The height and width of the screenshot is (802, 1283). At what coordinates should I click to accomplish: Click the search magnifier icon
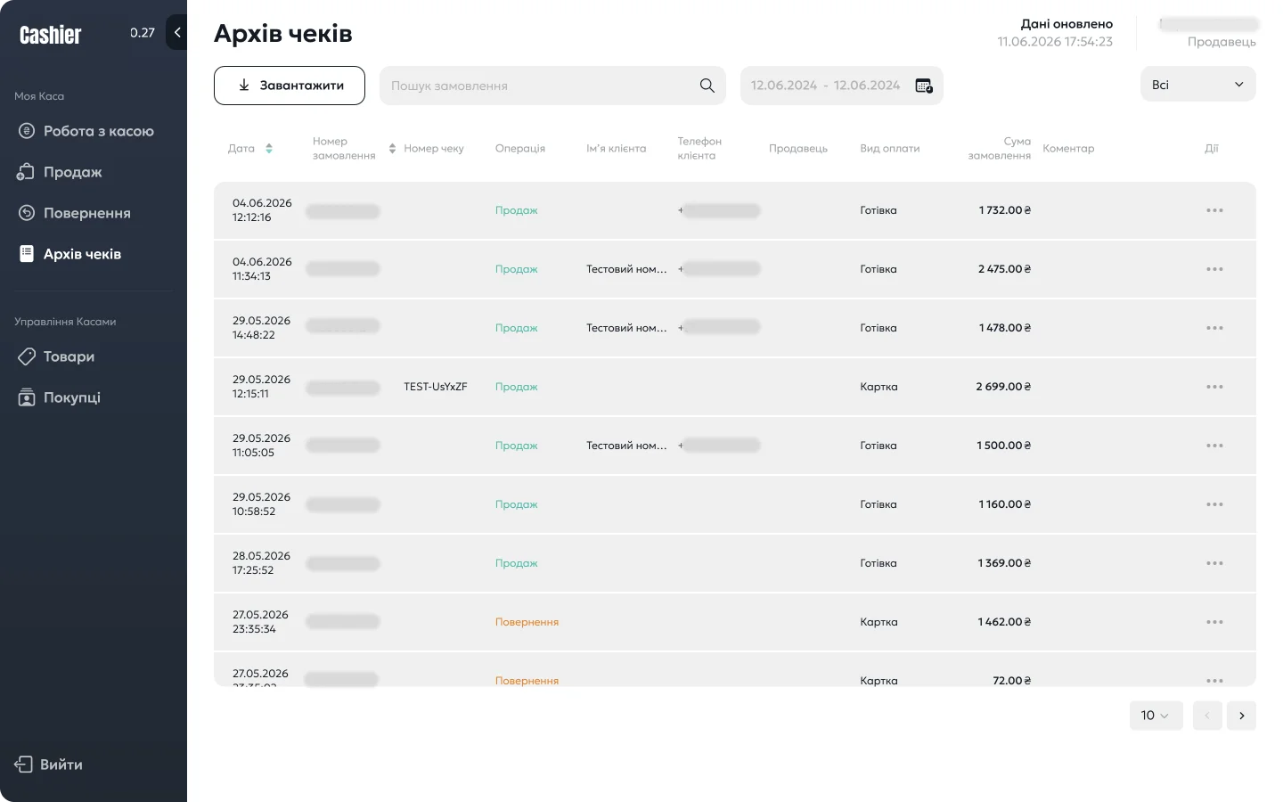707,86
